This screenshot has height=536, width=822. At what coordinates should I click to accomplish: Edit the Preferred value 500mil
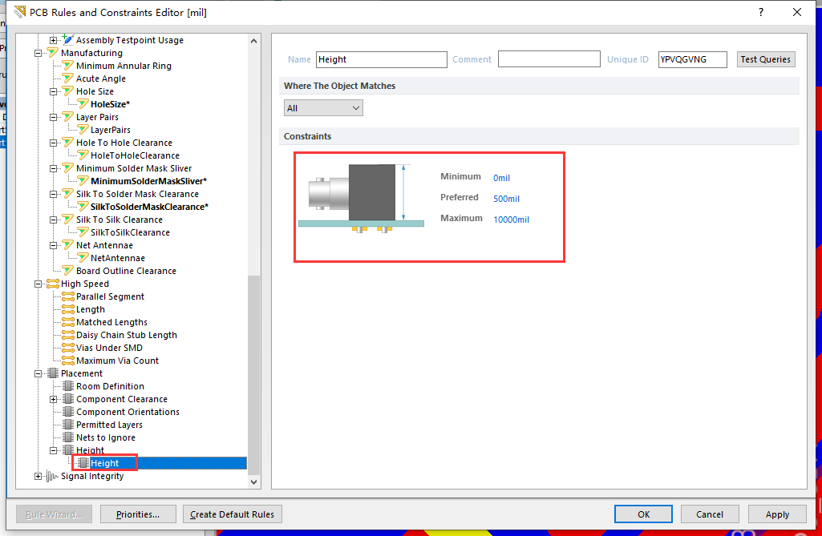click(506, 199)
